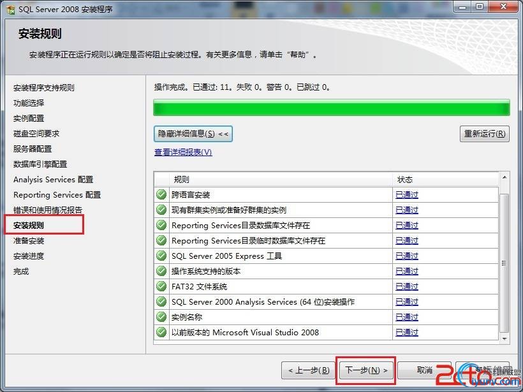Open 已通过 link for 操作系统支持的版本
Viewport: 523px width, 392px height.
click(x=406, y=272)
